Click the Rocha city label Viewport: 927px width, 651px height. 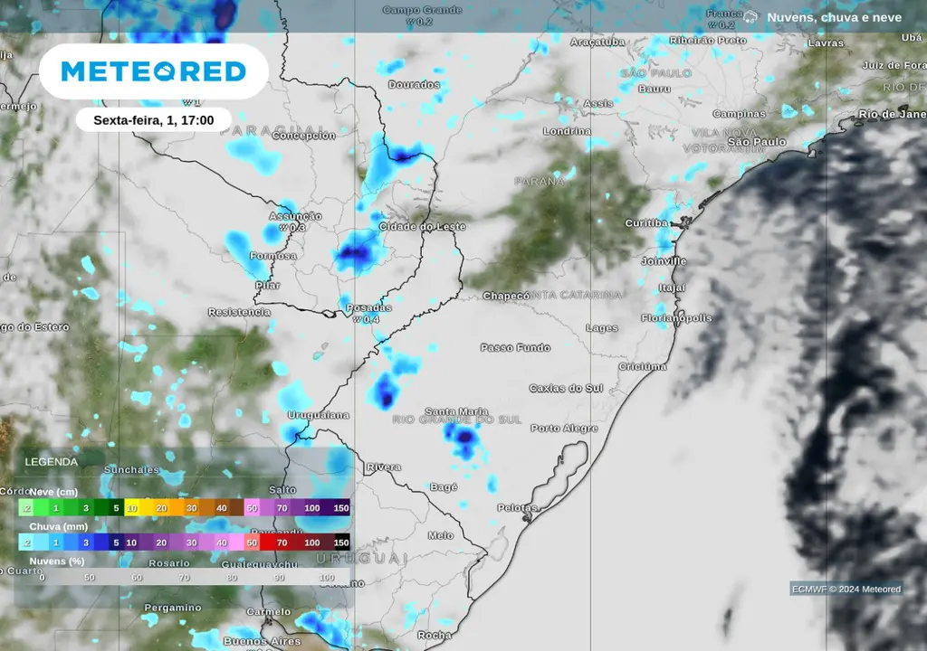tap(435, 635)
